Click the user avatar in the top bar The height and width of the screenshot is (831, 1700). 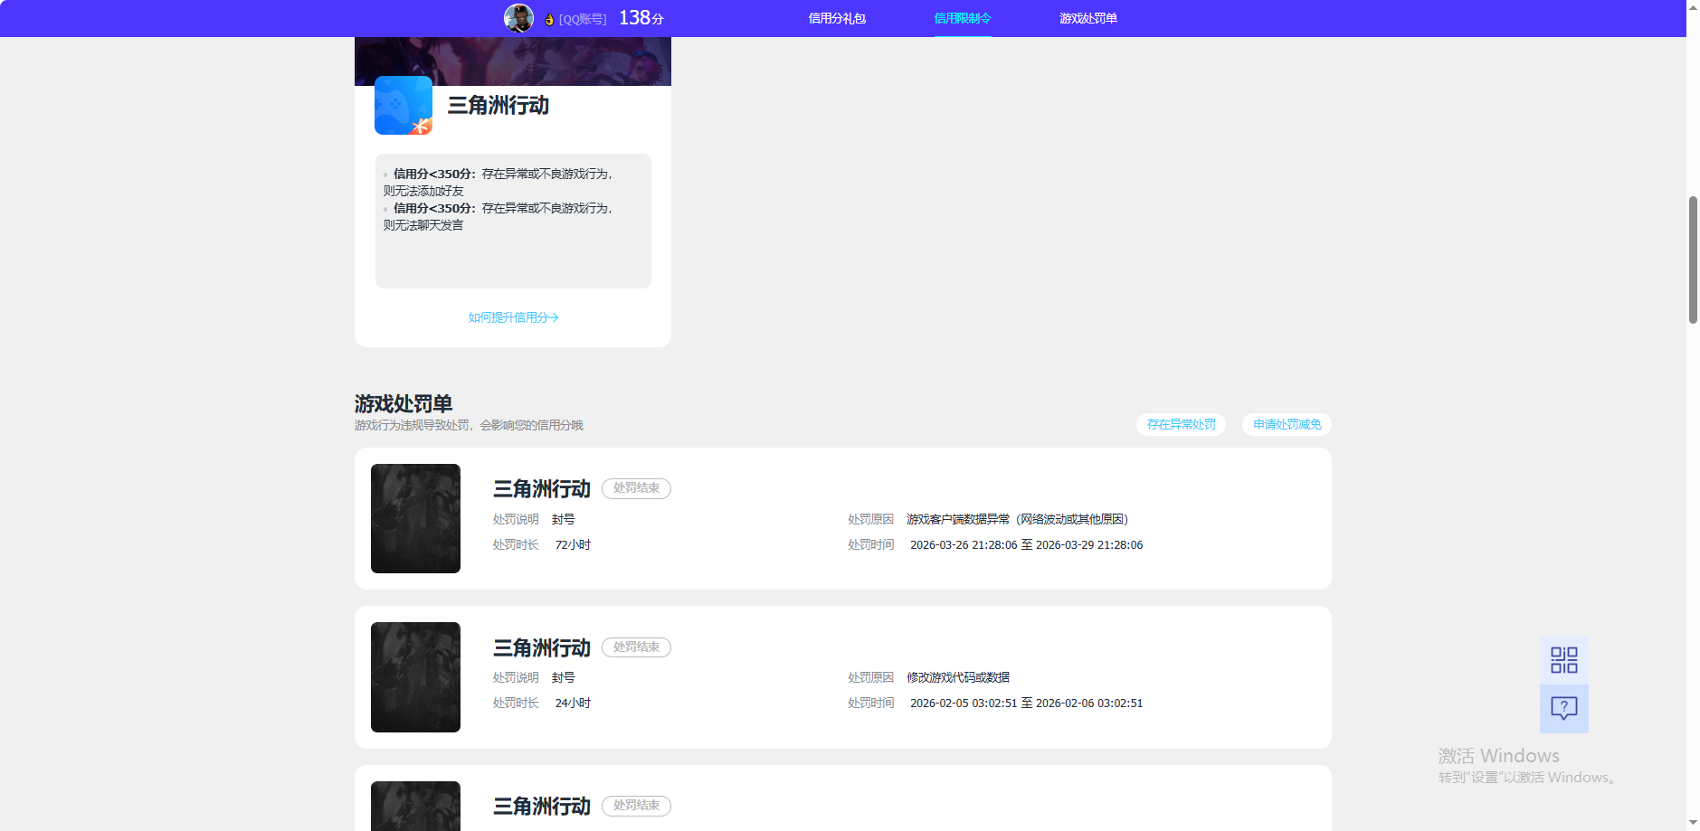point(518,18)
